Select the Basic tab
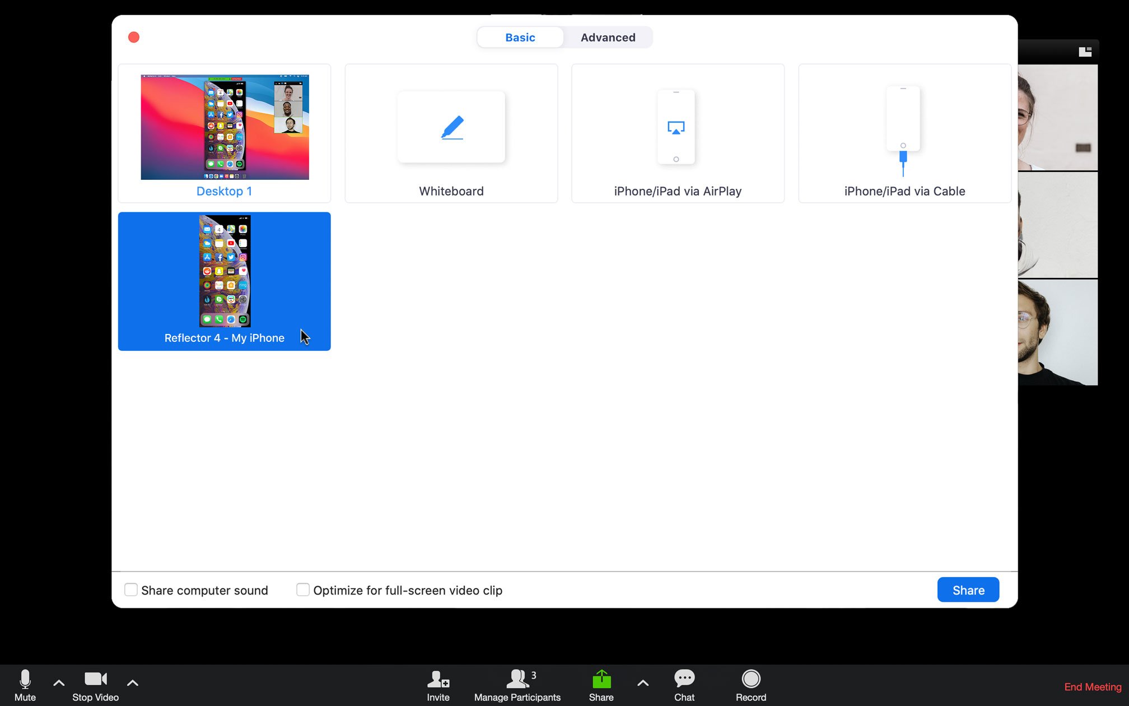 520,37
